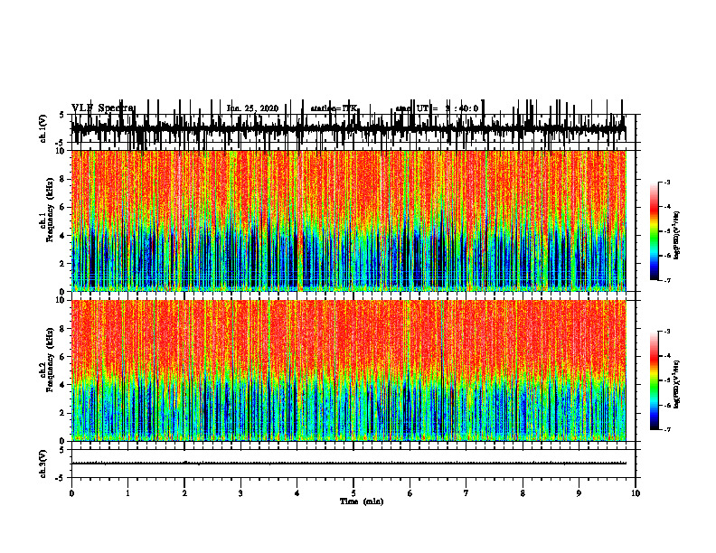The image size is (716, 553).
Task: Click inside the ch.2 spectrogram panel
Action: (x=353, y=370)
